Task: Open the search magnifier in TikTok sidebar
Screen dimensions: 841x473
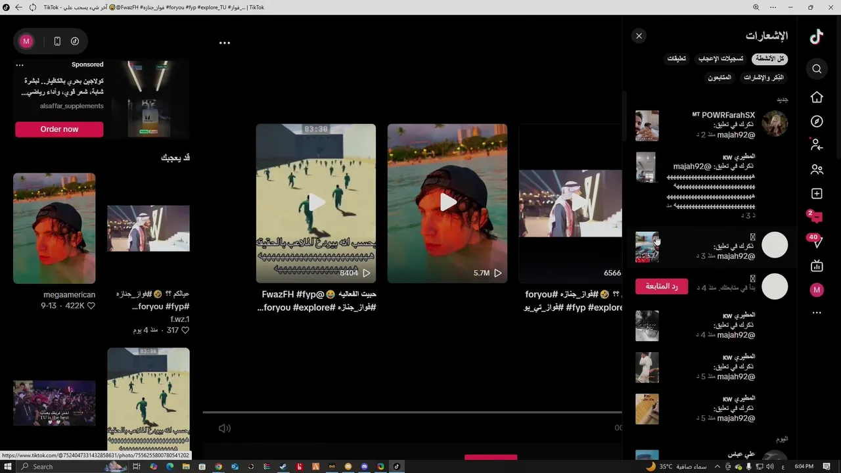Action: pyautogui.click(x=817, y=69)
